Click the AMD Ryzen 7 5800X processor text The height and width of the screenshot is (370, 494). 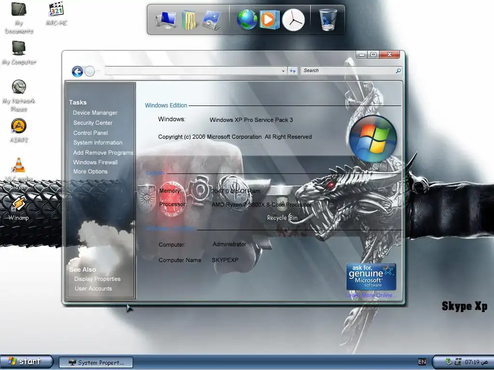[x=261, y=204]
